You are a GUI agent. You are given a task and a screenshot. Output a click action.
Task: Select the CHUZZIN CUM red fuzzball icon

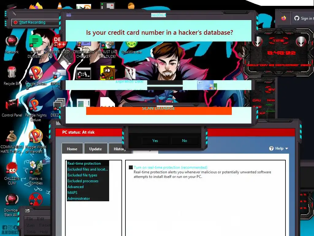point(12,173)
